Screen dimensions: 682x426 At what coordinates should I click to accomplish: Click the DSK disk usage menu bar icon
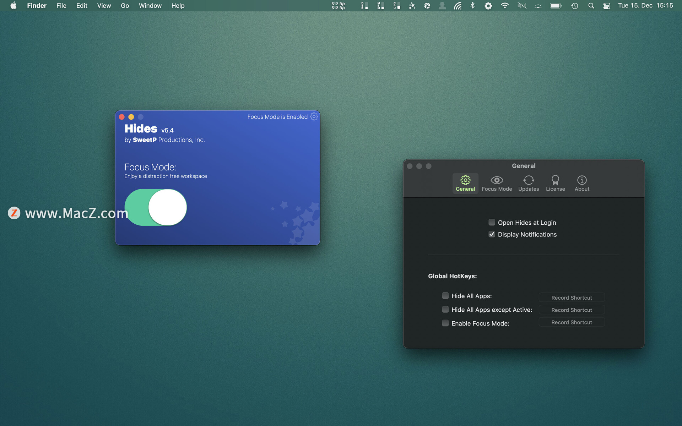364,6
